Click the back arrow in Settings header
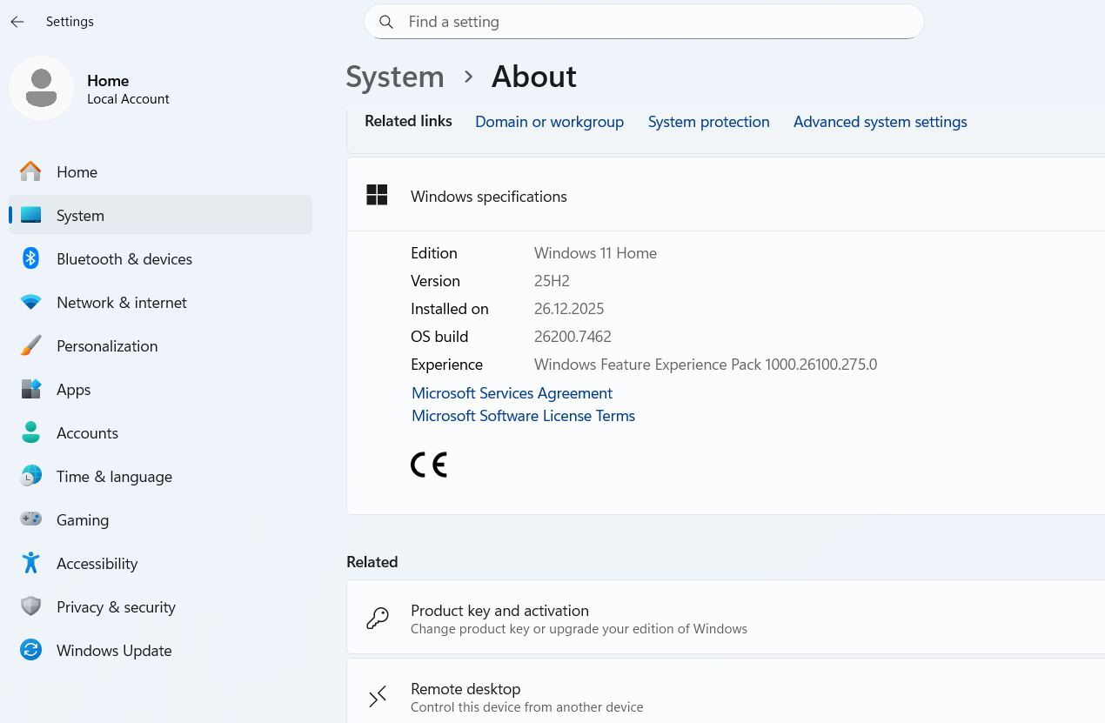The width and height of the screenshot is (1105, 723). click(17, 22)
